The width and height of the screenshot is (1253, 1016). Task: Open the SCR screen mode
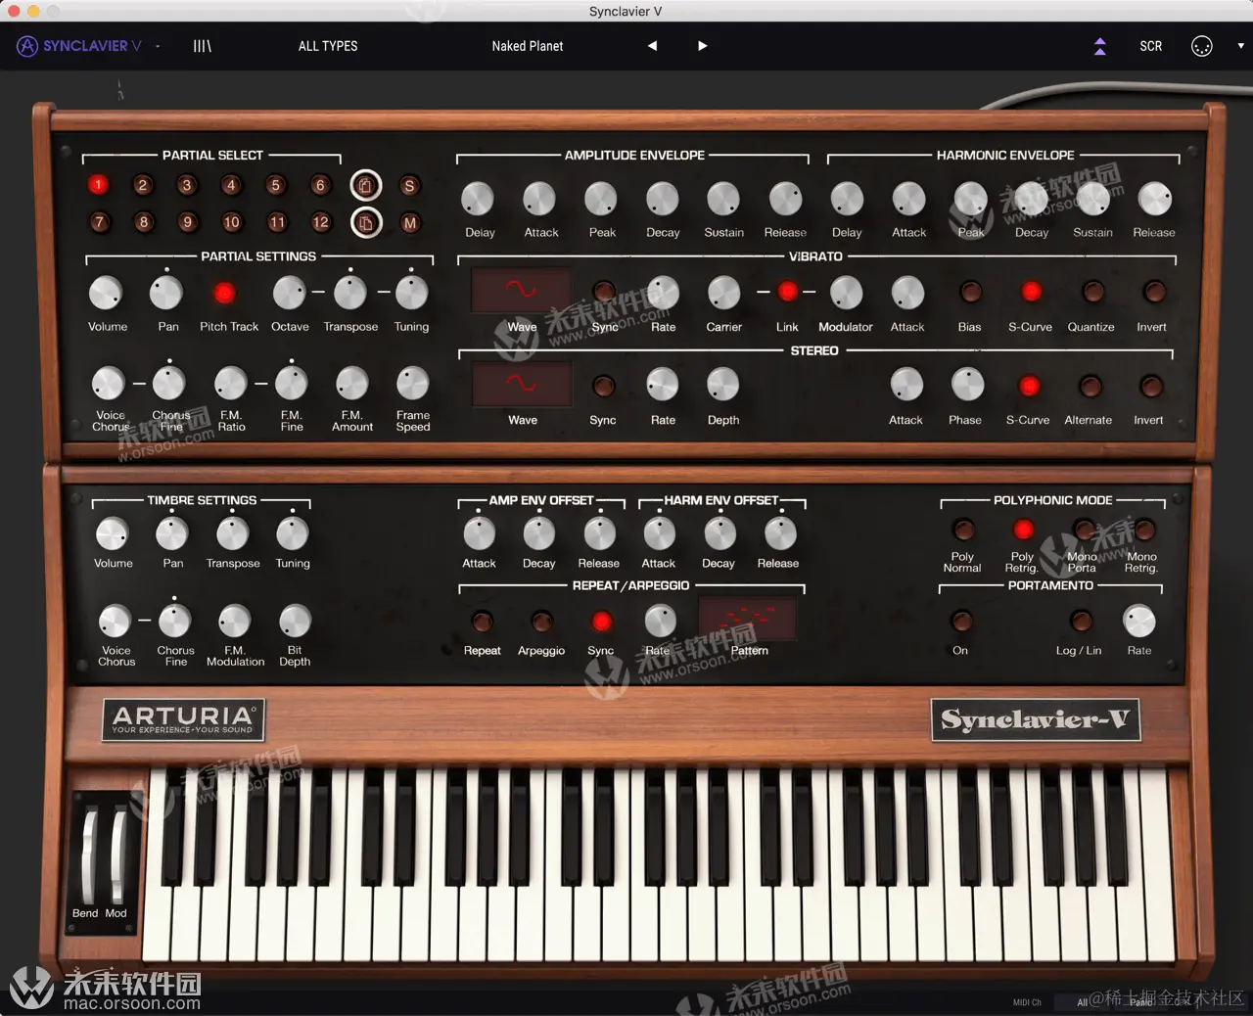tap(1151, 46)
